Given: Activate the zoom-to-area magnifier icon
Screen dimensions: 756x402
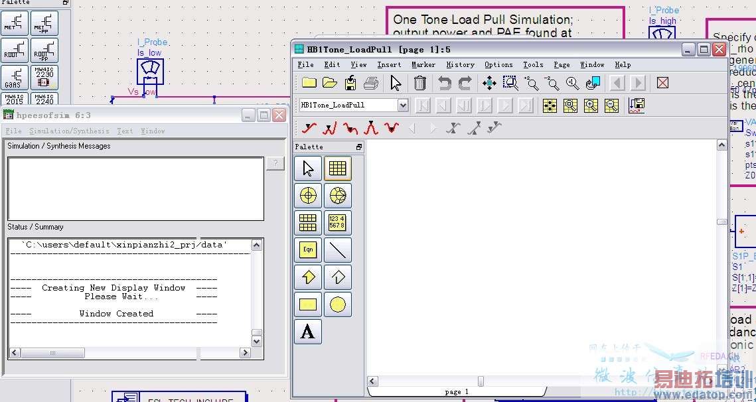Looking at the screenshot, I should [510, 83].
